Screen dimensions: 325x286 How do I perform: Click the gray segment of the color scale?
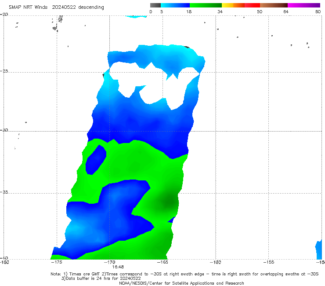point(155,5)
